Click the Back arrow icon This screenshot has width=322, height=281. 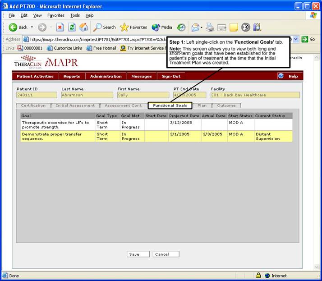point(13,27)
